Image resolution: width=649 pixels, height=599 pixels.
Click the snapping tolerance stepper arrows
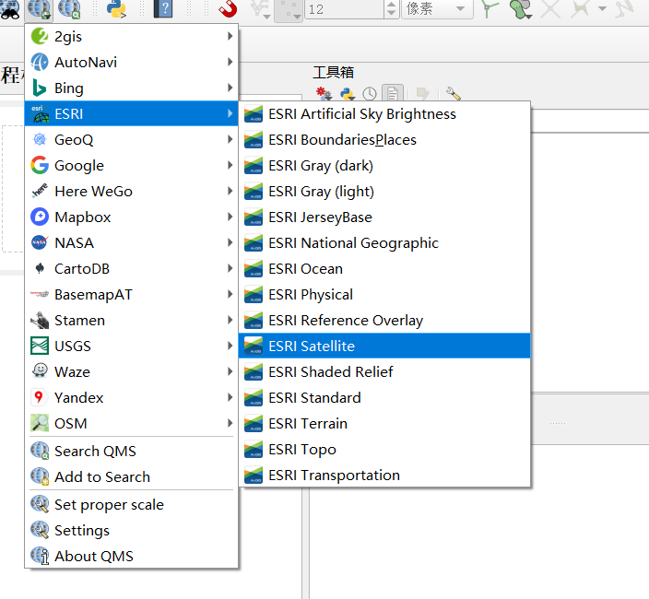coord(391,8)
